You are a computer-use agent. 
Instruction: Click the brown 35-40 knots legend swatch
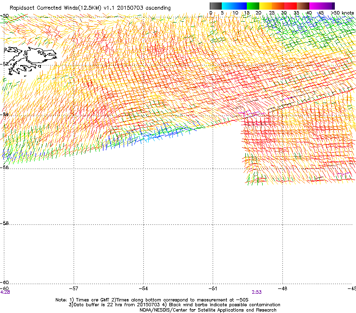coord(303,6)
